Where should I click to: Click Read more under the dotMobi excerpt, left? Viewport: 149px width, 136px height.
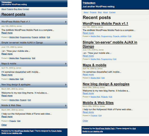pyautogui.click(x=7, y=33)
